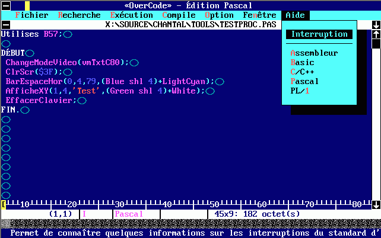Open the Option menu
The image size is (381, 238).
219,15
